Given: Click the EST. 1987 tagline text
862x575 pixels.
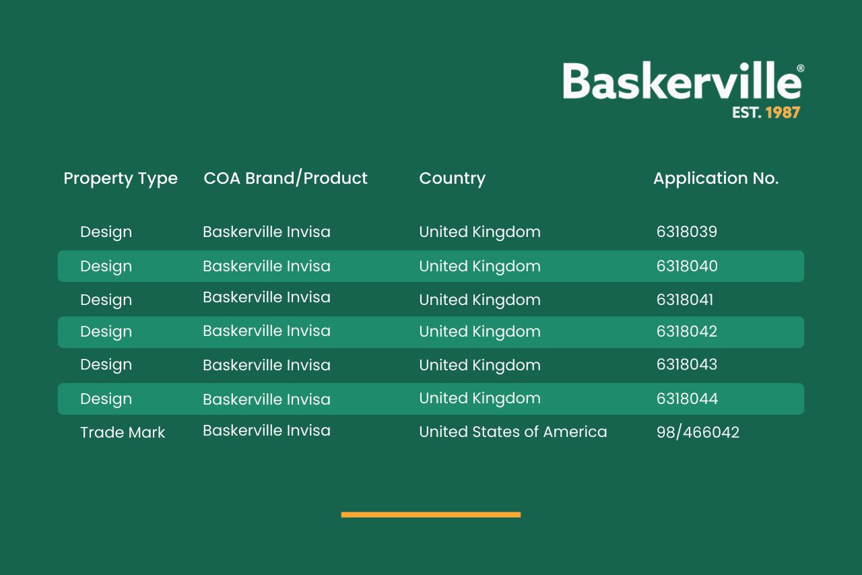Looking at the screenshot, I should pyautogui.click(x=766, y=112).
